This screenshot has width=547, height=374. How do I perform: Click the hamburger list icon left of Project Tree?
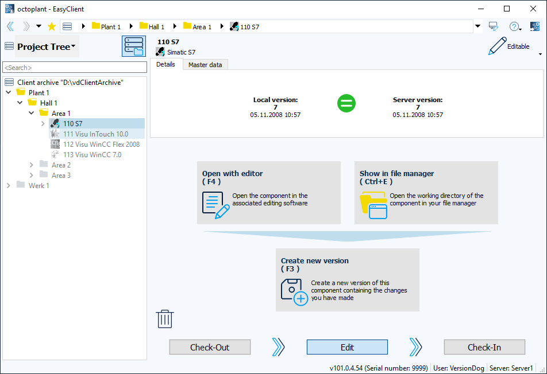[x=8, y=46]
